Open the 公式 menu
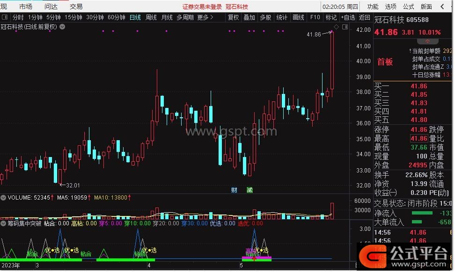The height and width of the screenshot is (272, 455). point(408,7)
